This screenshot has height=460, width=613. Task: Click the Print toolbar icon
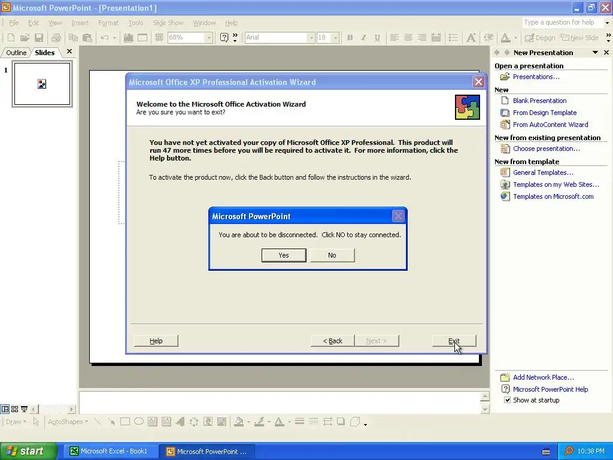56,38
